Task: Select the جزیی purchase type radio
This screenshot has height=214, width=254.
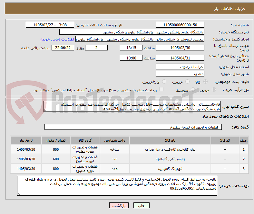Action: click(214, 90)
